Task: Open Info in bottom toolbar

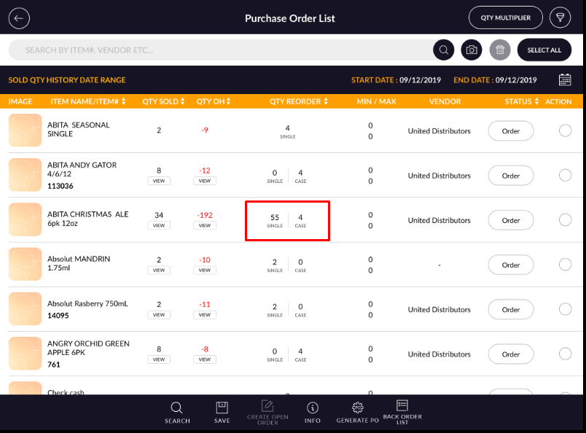Action: point(313,413)
